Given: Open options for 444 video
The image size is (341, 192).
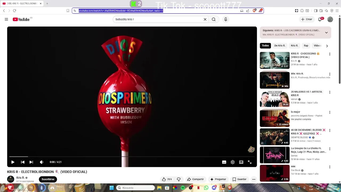Looking at the screenshot, I should point(330,167).
